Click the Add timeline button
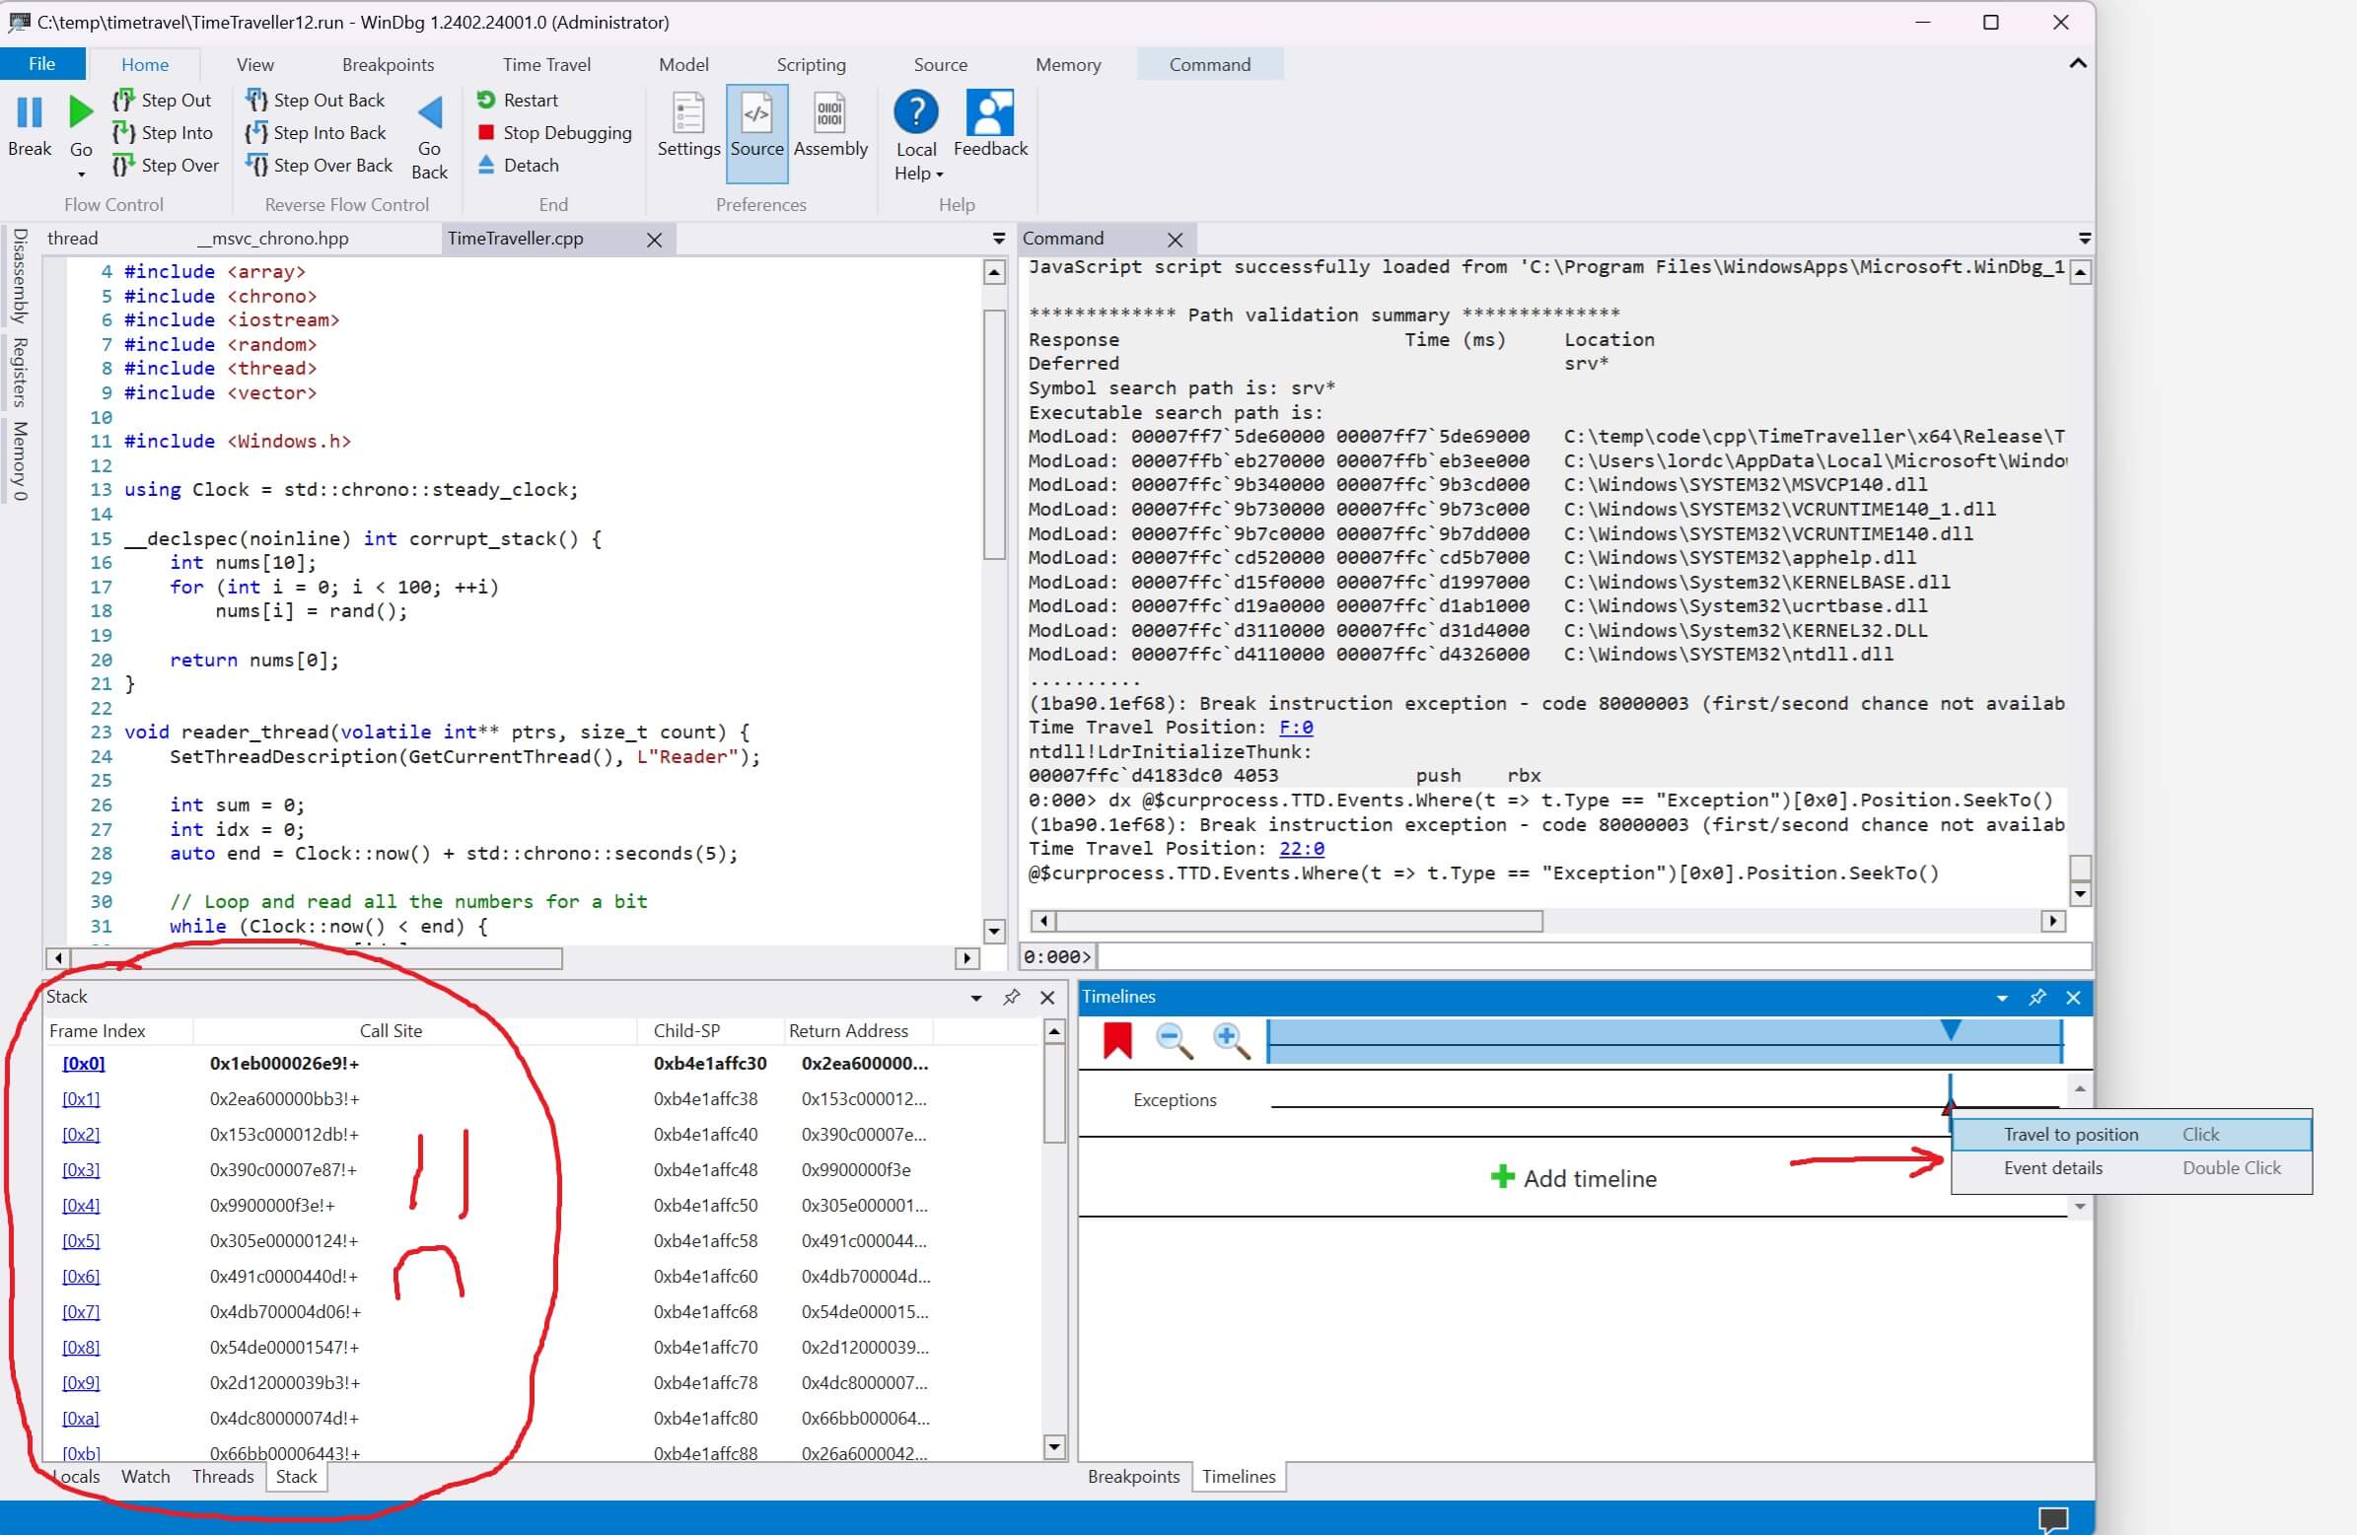The width and height of the screenshot is (2357, 1535). click(1574, 1178)
